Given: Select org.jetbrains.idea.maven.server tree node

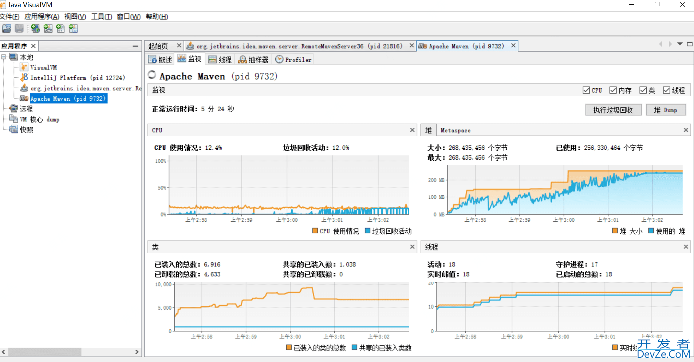Looking at the screenshot, I should click(86, 88).
